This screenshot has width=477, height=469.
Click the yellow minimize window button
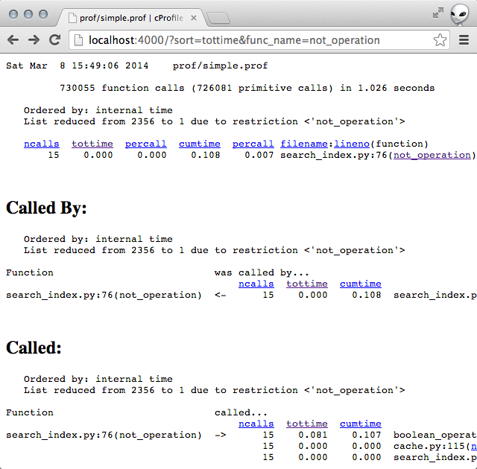click(x=28, y=14)
